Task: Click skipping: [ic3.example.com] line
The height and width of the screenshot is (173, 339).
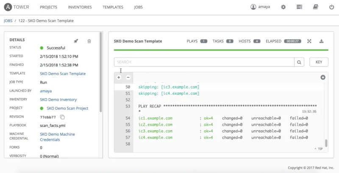Action: pyautogui.click(x=169, y=87)
